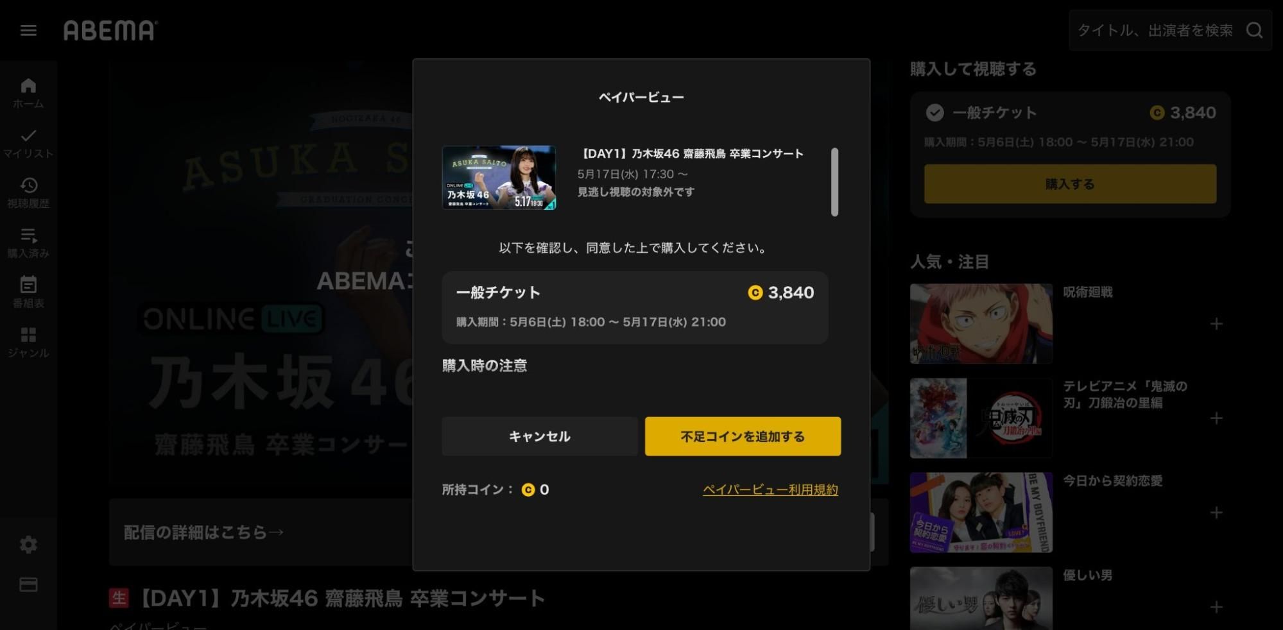The image size is (1283, 630).
Task: Open ペイパービュー利用規約 link
Action: pyautogui.click(x=770, y=490)
